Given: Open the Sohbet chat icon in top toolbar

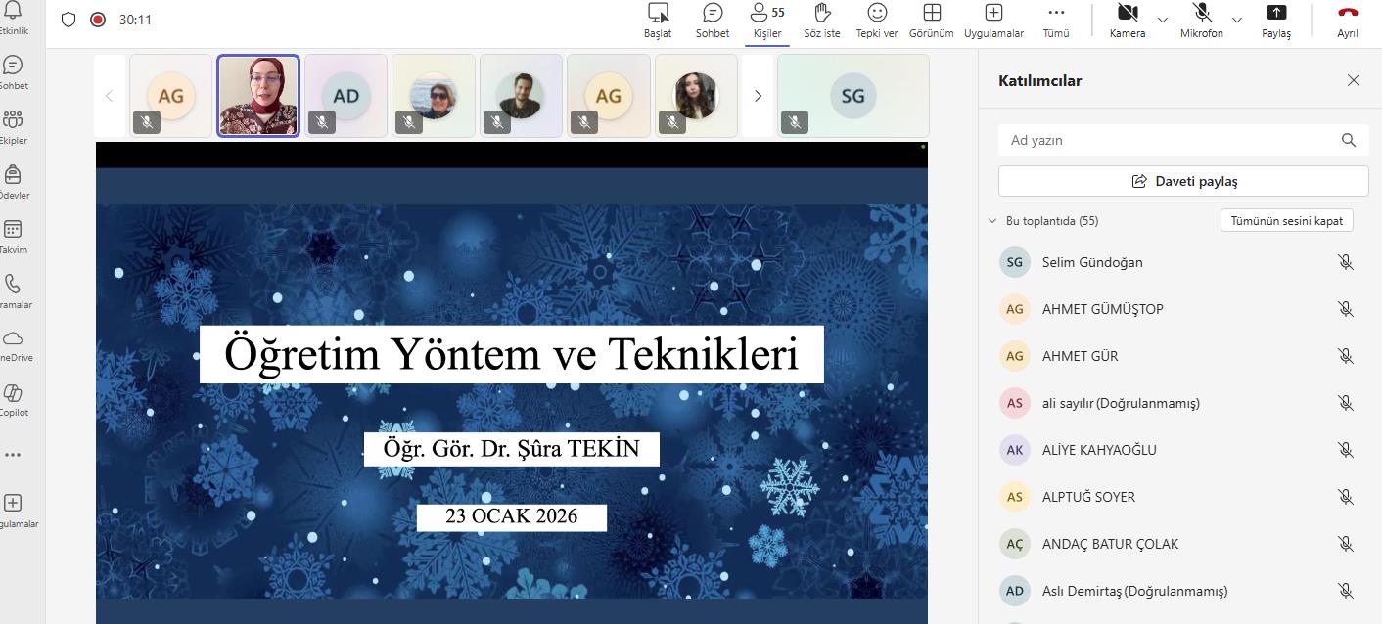Looking at the screenshot, I should click(713, 14).
